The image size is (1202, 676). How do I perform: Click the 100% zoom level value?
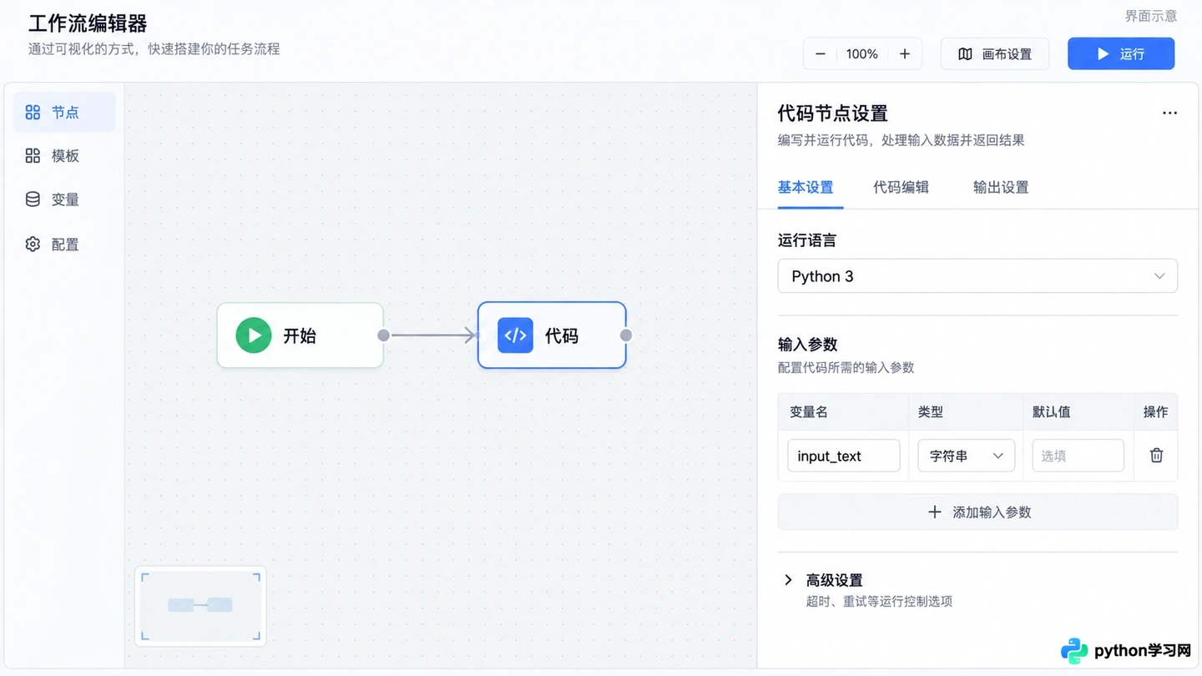click(862, 54)
